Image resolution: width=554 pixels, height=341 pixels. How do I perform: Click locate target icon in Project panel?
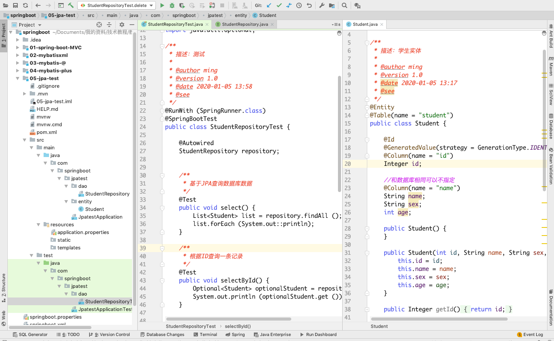click(x=99, y=25)
